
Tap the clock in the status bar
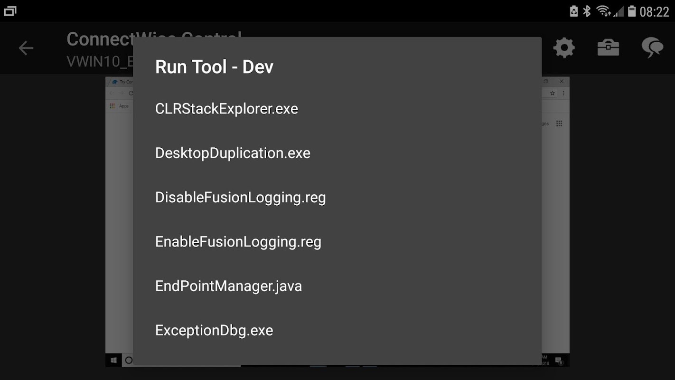point(654,11)
